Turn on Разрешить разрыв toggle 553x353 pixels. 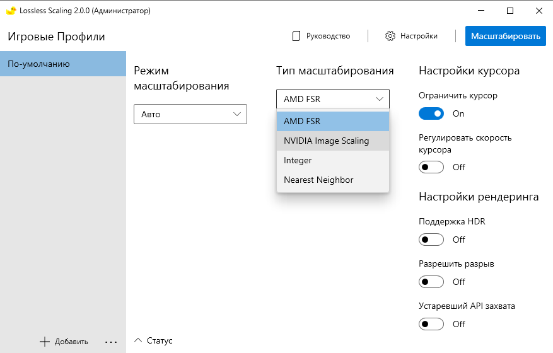coord(432,282)
